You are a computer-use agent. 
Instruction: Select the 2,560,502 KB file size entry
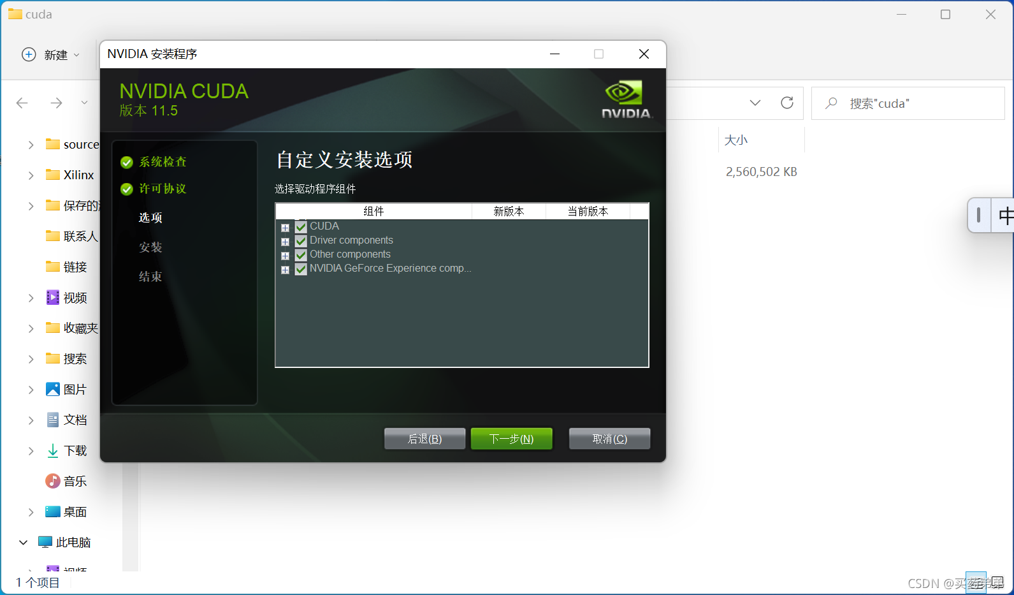click(x=762, y=172)
